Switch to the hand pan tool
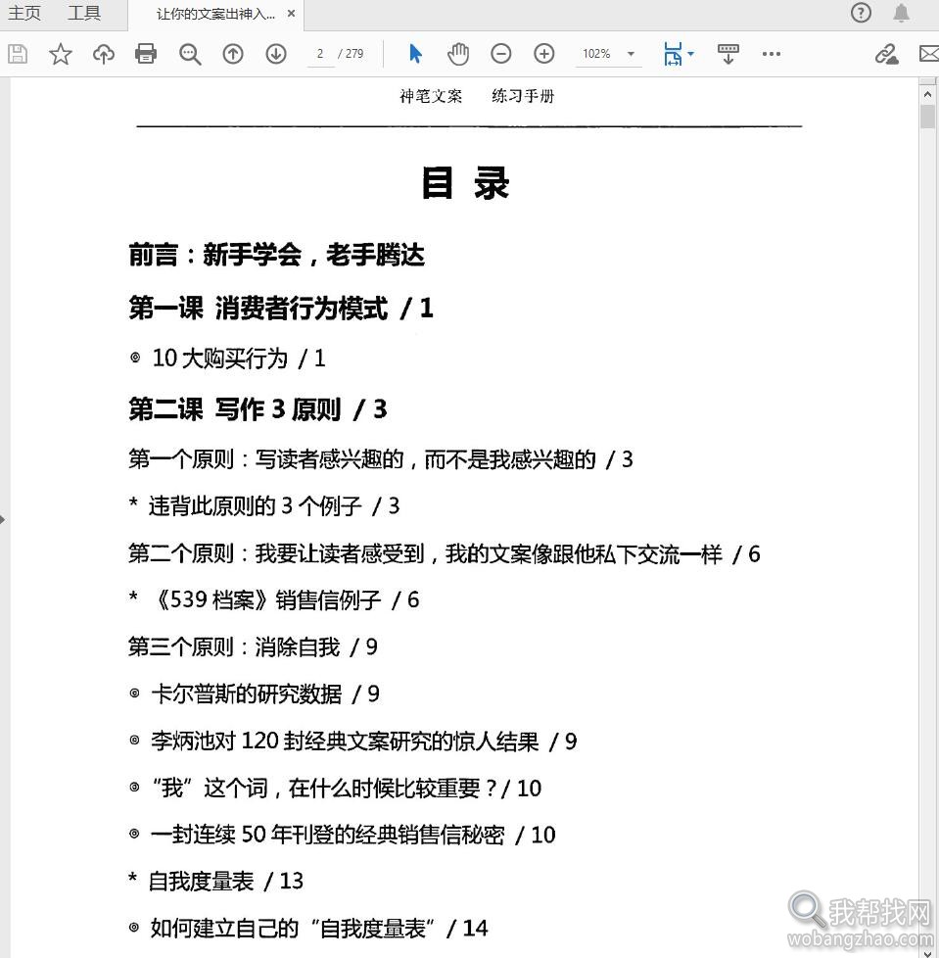This screenshot has height=958, width=939. pos(458,54)
